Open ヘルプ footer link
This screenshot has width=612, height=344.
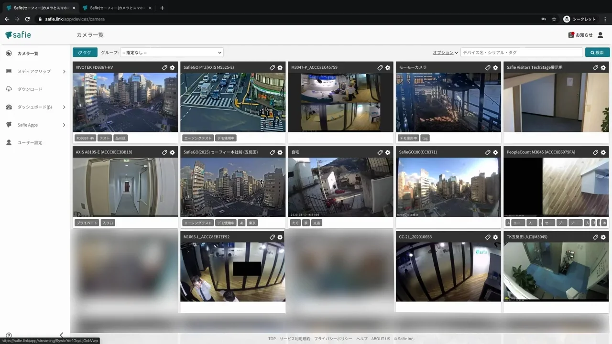click(x=362, y=339)
